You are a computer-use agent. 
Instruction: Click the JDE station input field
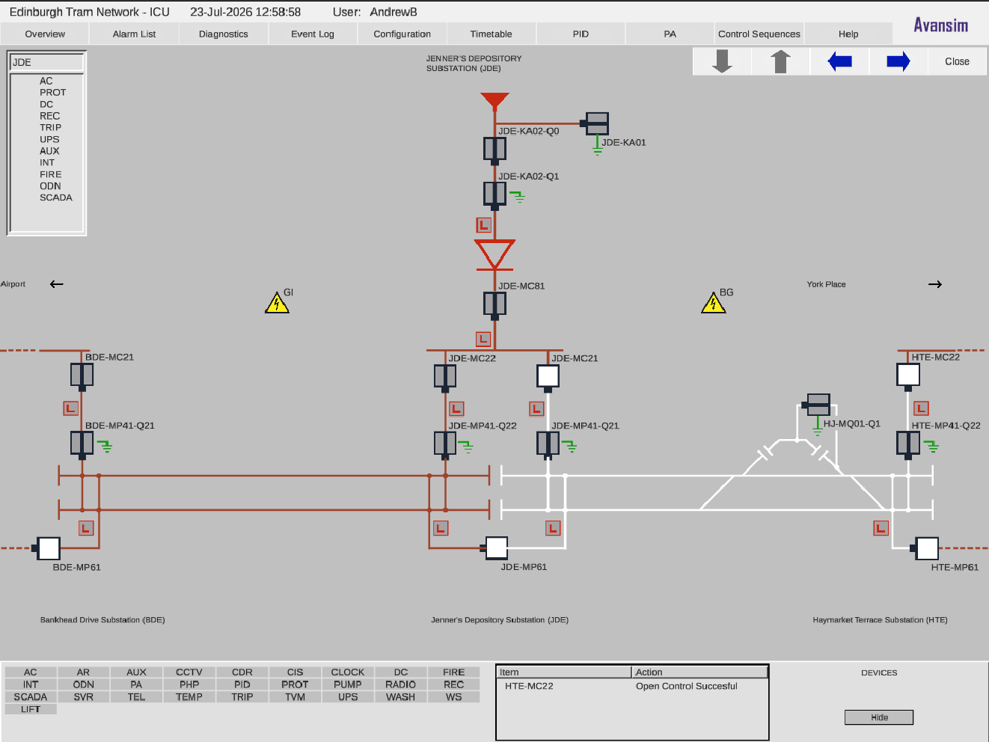pyautogui.click(x=46, y=62)
